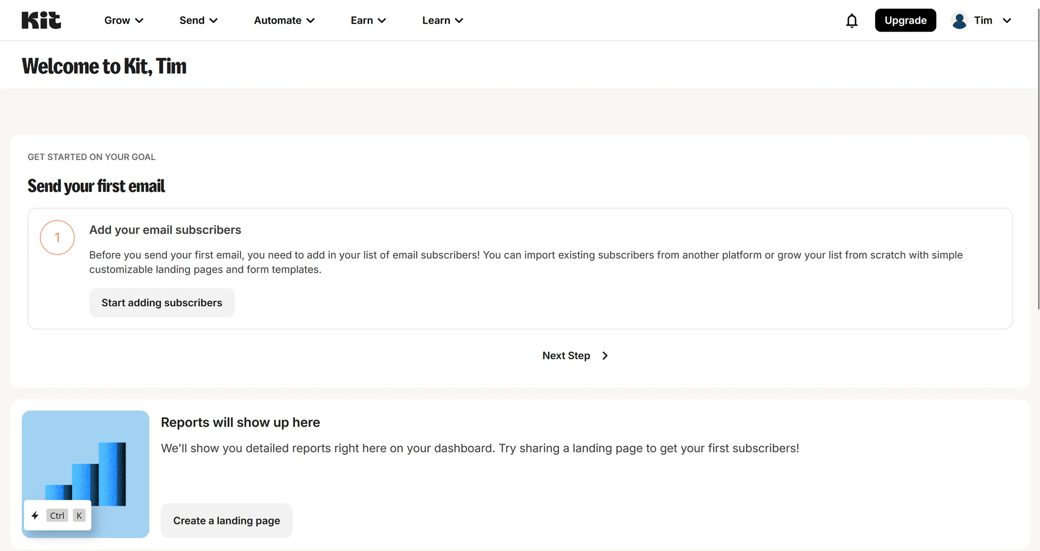Click the Next Step arrow chevron

[605, 356]
